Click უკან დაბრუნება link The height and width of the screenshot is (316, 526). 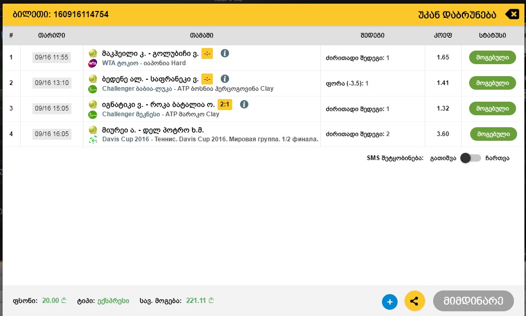point(457,15)
